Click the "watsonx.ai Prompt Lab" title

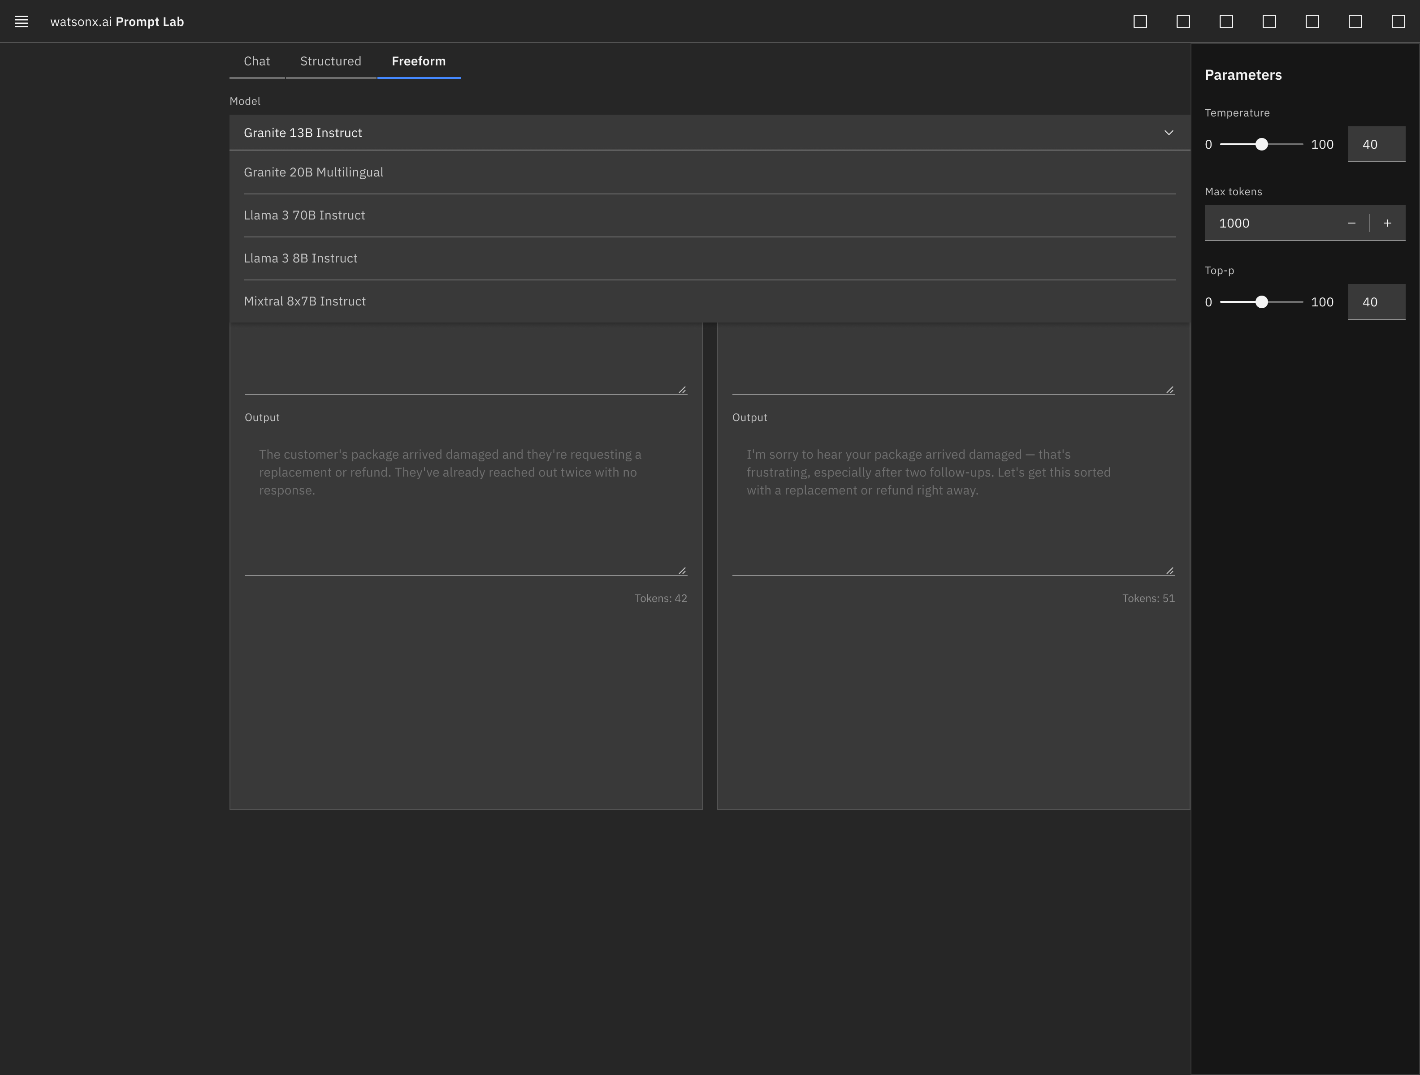(x=117, y=22)
